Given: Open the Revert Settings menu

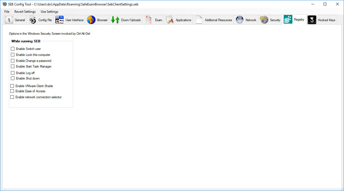Looking at the screenshot, I should [25, 12].
